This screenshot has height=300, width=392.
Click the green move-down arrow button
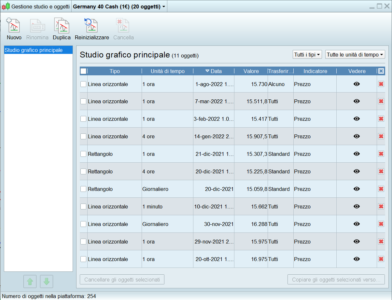(47, 281)
